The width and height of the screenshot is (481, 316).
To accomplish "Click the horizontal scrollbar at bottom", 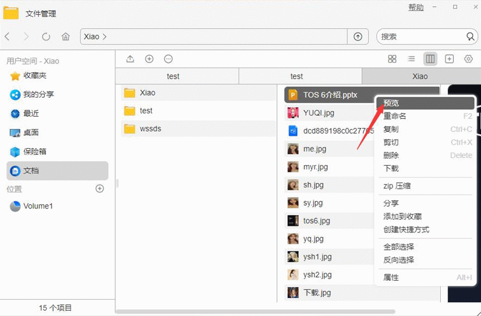I will (255, 312).
